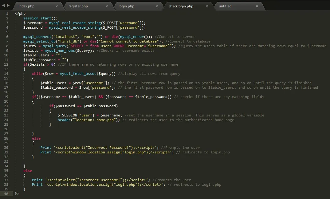Close the index.php tab
The image size is (330, 199).
click(x=57, y=6)
